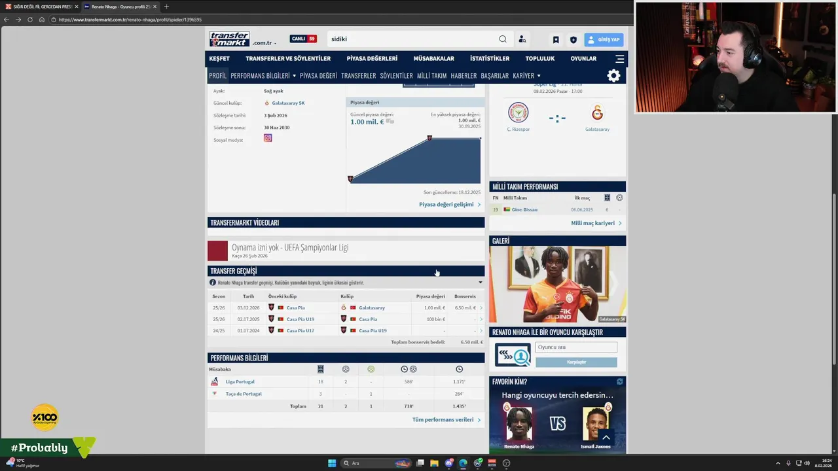This screenshot has width=838, height=471.
Task: Collapse the transfer history info arrow
Action: (x=481, y=283)
